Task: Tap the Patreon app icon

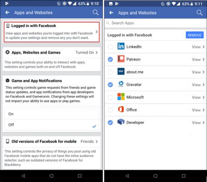Action: point(121,59)
